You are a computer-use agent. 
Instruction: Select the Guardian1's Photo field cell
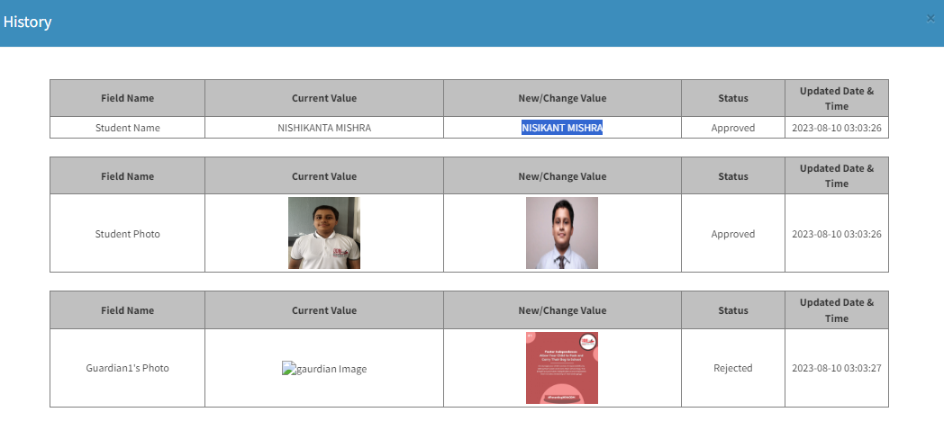[x=127, y=368]
